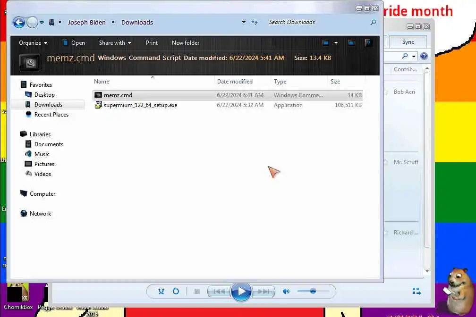Change the view using view icon

[x=326, y=43]
